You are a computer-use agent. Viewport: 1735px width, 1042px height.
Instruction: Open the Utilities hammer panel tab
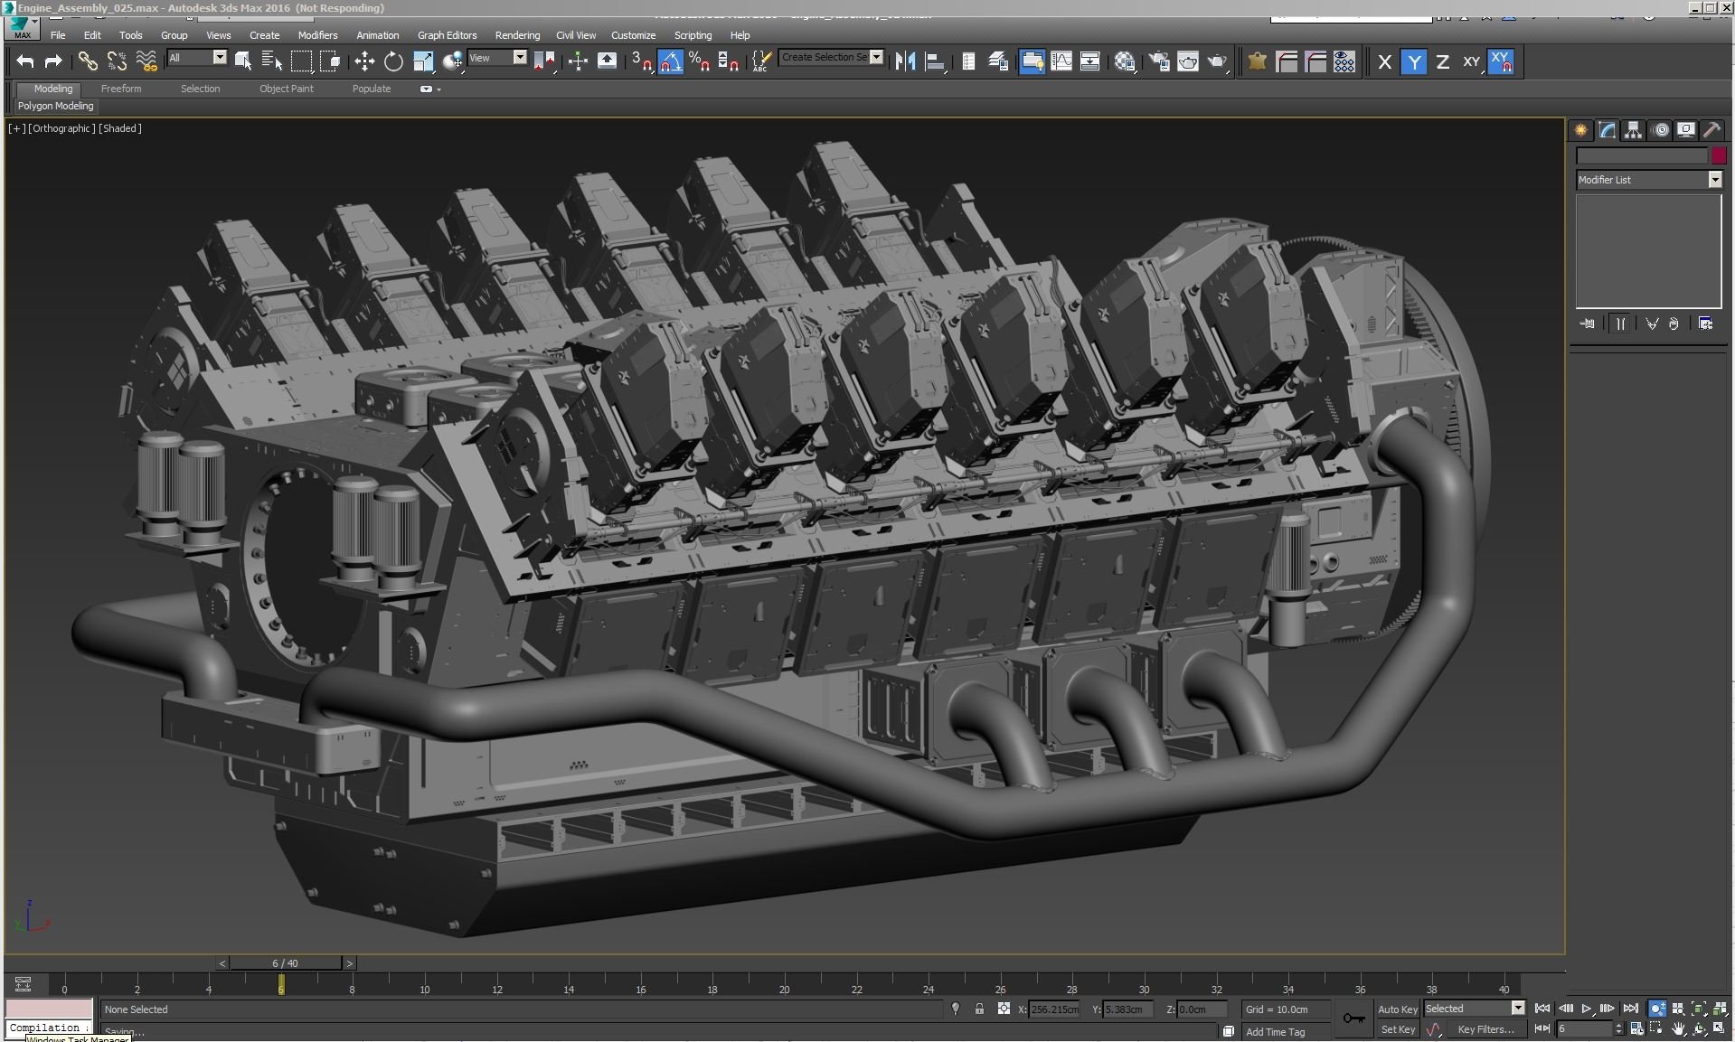coord(1711,130)
